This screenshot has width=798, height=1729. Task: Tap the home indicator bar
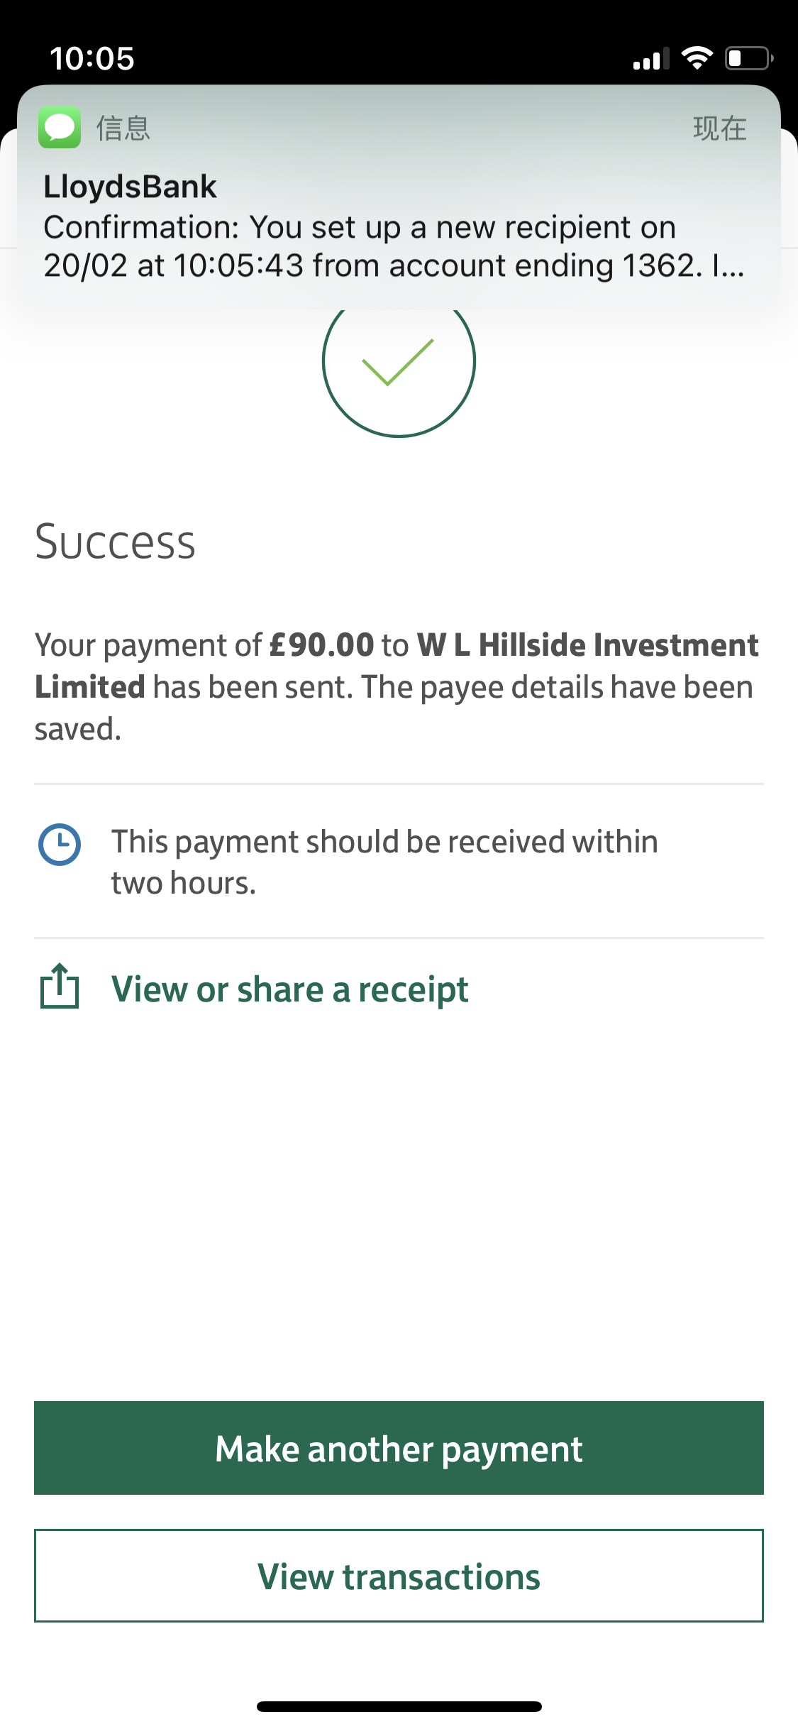point(399,1706)
